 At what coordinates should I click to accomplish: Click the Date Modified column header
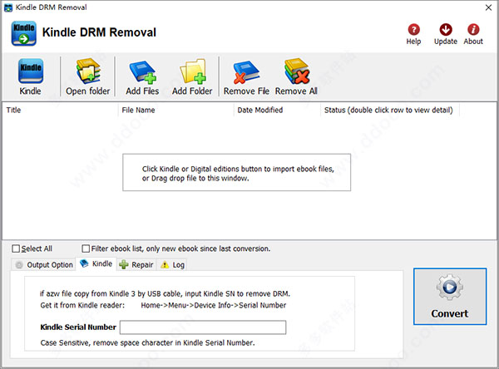277,110
